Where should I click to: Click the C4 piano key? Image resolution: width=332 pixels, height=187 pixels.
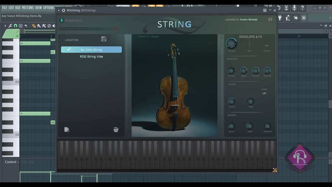[11, 135]
